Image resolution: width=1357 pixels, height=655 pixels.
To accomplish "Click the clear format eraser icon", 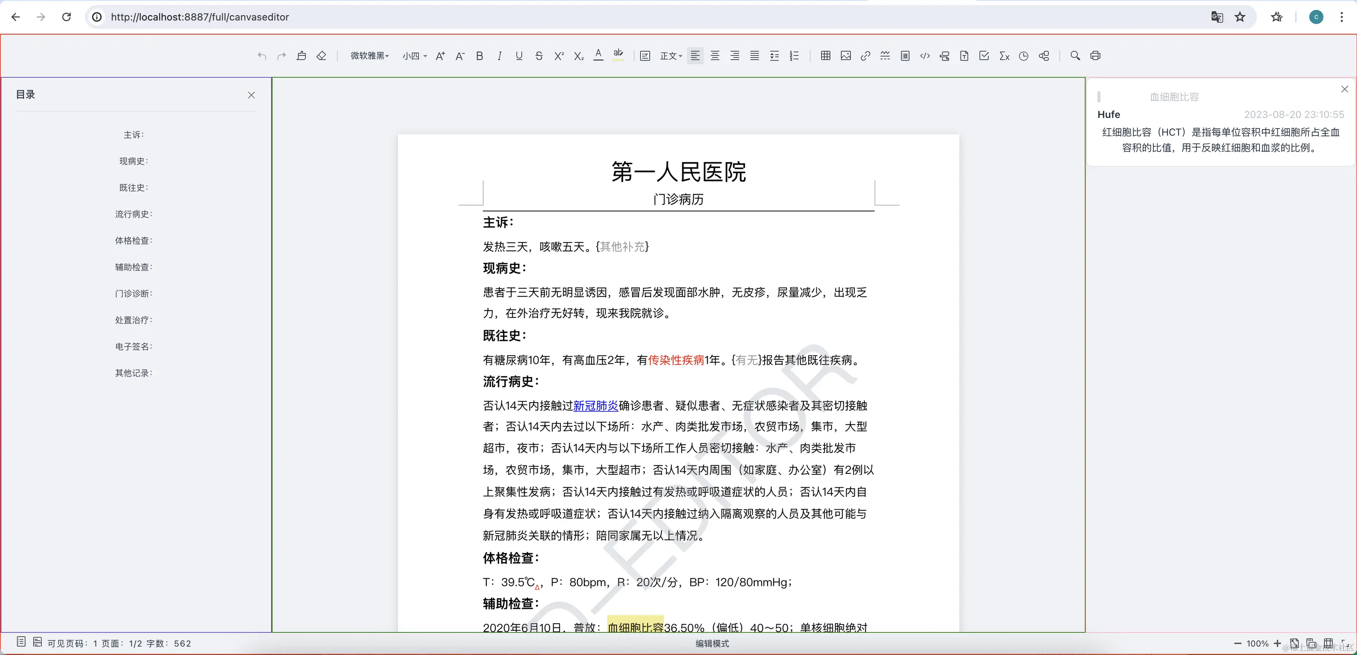I will click(321, 56).
